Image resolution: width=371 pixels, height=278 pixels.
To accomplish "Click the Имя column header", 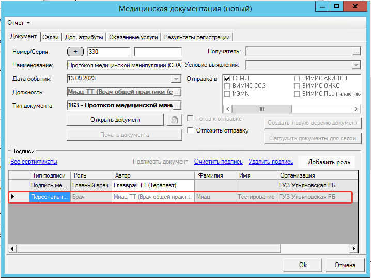I will click(x=256, y=175).
